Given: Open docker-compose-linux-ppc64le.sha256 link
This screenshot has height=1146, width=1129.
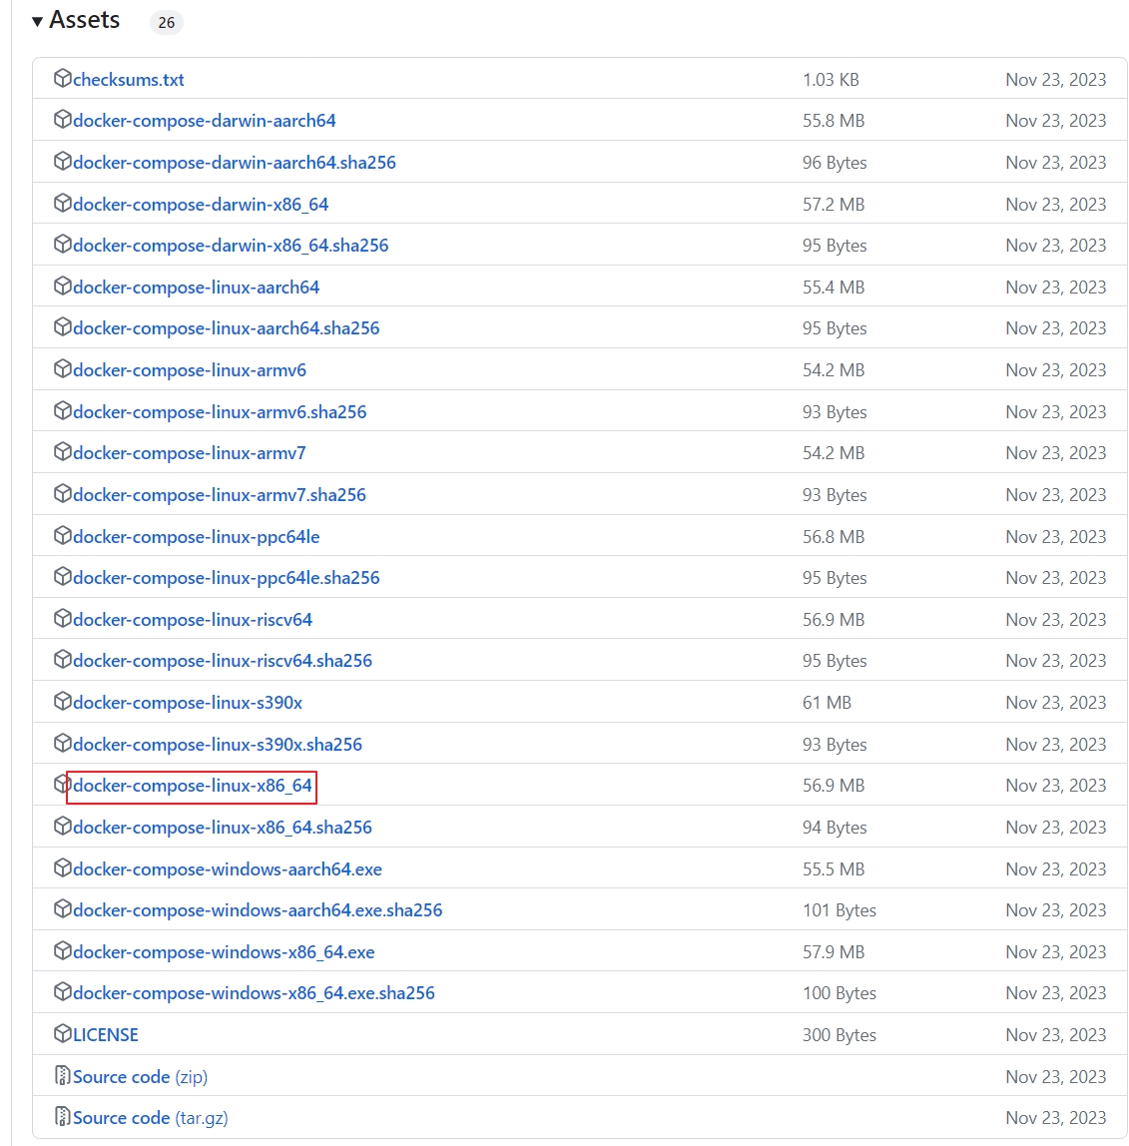Looking at the screenshot, I should point(226,578).
